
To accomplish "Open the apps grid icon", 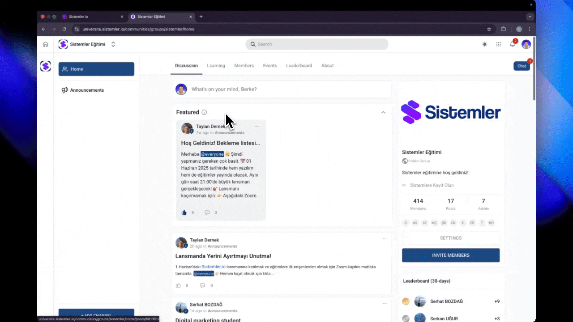I will (498, 44).
